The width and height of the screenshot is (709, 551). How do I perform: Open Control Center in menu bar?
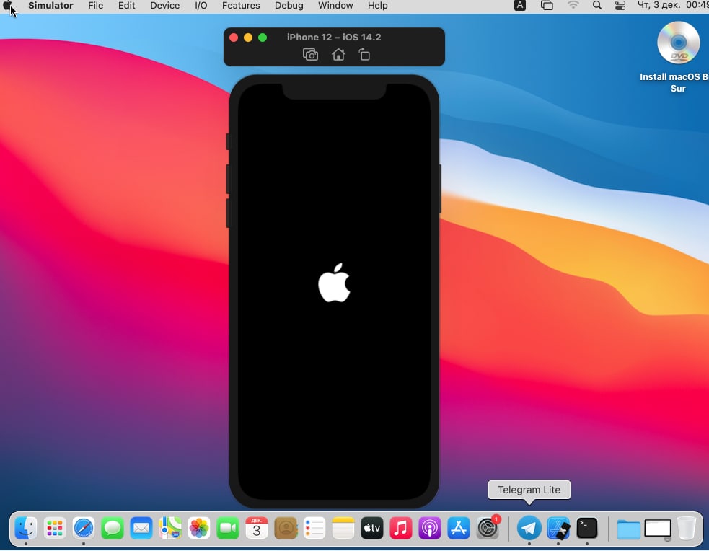click(x=620, y=6)
